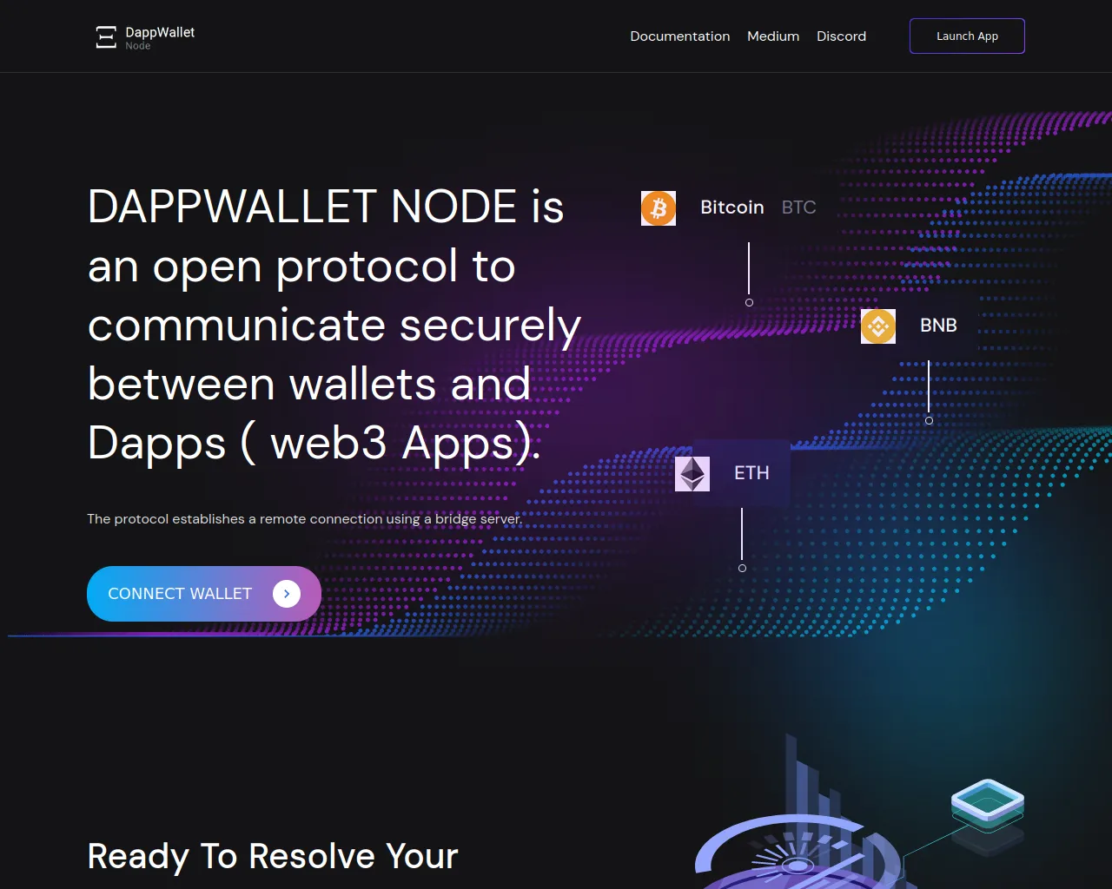Click the 'Ready To Resolve Your' heading

pos(273,856)
